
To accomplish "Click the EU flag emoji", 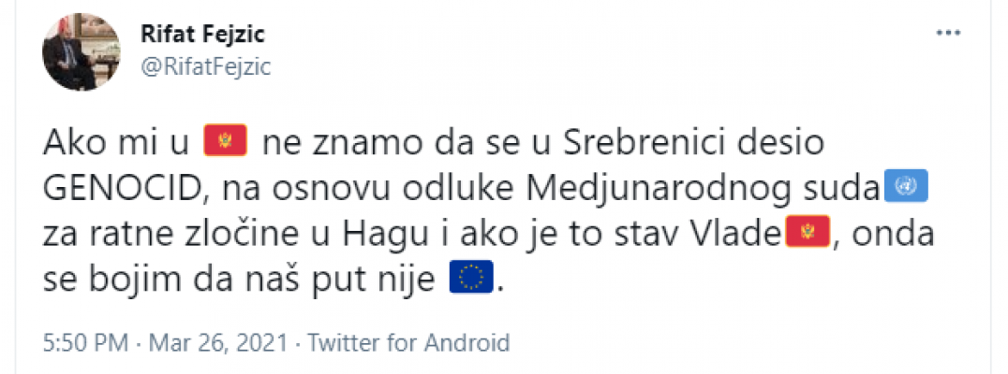I will pyautogui.click(x=471, y=278).
